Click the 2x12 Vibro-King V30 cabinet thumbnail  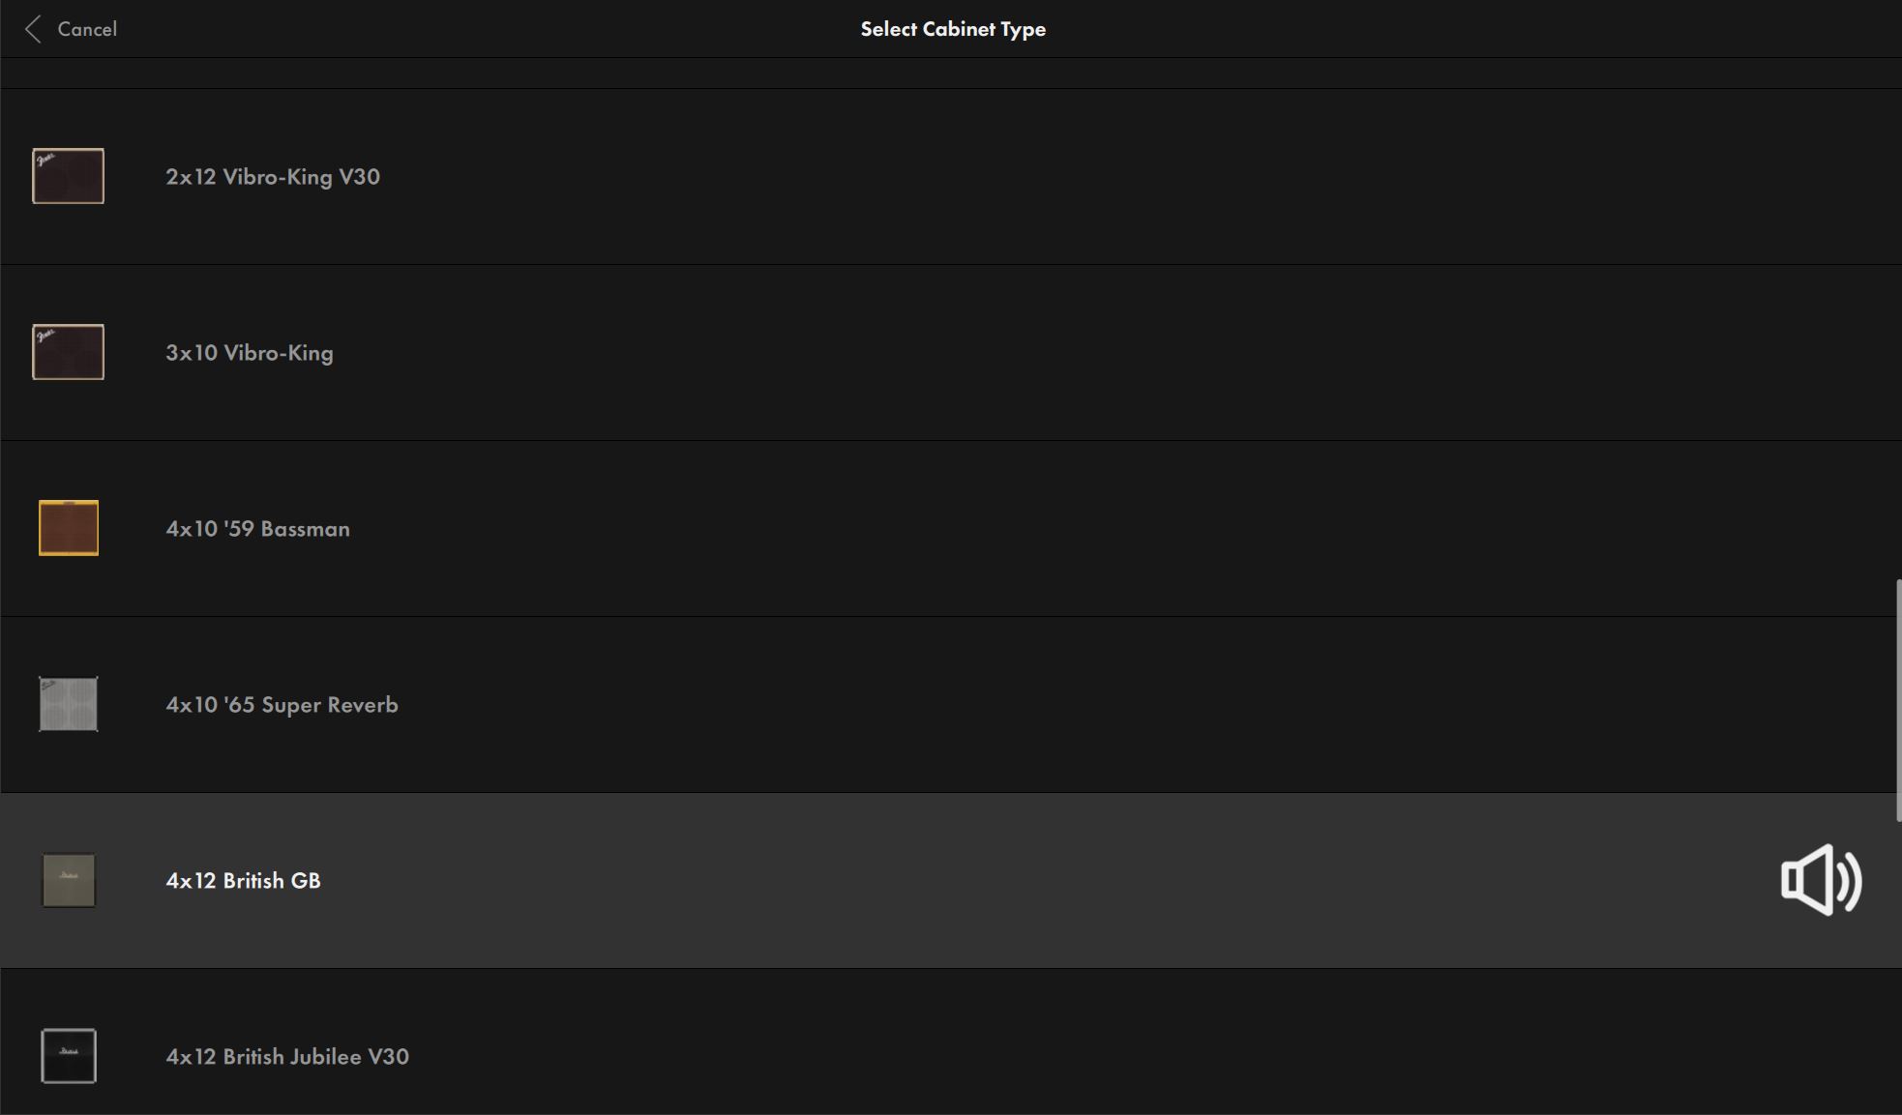(x=68, y=176)
